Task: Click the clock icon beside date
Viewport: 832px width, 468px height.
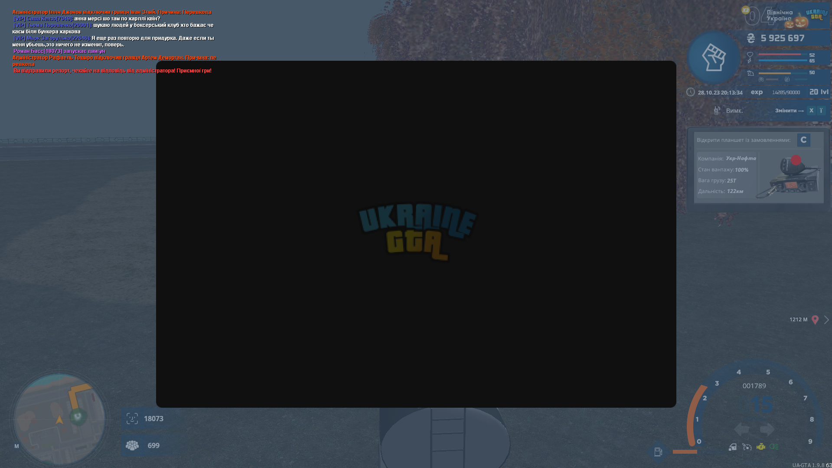Action: pyautogui.click(x=691, y=92)
